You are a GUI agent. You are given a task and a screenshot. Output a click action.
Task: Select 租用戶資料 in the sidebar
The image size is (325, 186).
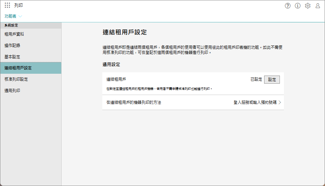pos(14,34)
